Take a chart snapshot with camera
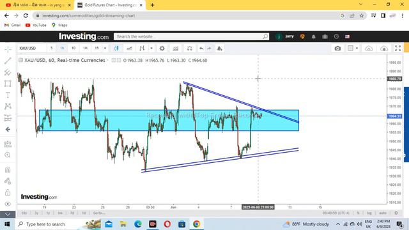 click(x=337, y=49)
